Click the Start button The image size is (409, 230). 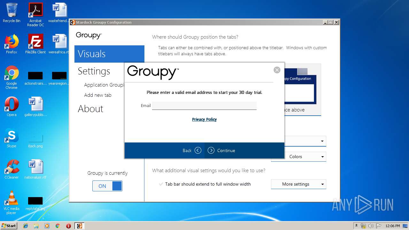[x=9, y=226]
